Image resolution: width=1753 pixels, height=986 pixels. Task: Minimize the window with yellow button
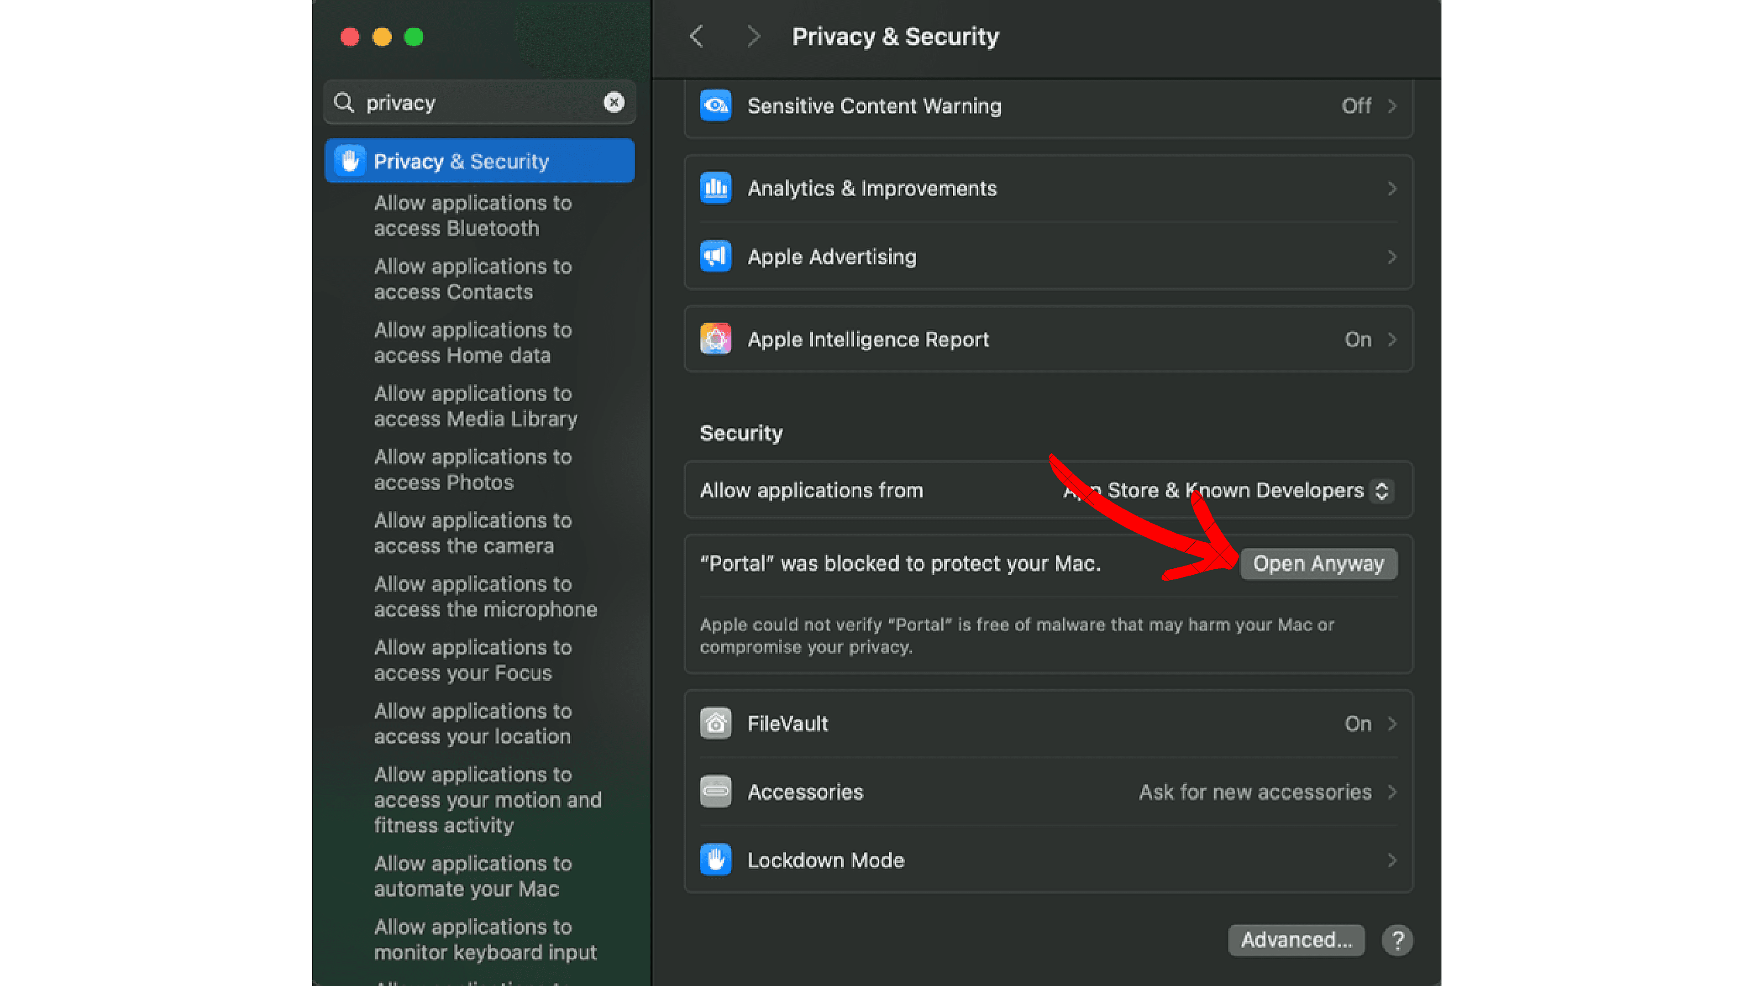tap(382, 37)
